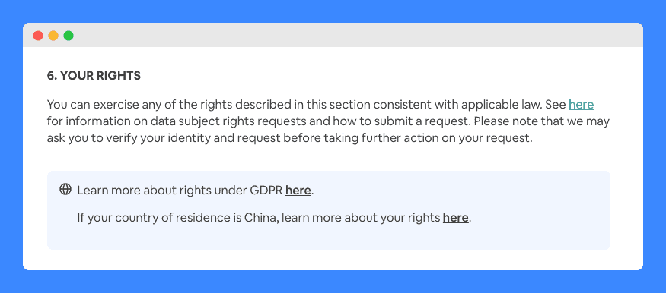Click the "6. YOUR RIGHTS" heading
The width and height of the screenshot is (666, 293).
click(94, 76)
